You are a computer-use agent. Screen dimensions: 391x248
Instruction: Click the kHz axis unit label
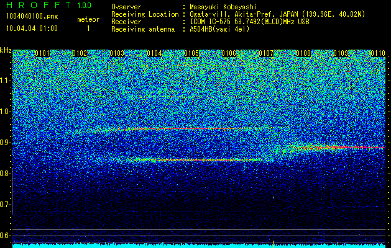click(x=6, y=50)
